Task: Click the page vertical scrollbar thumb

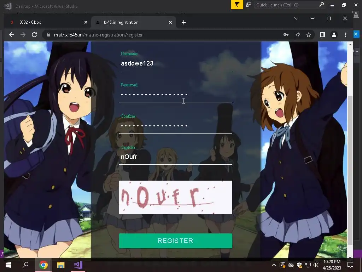Action: tap(350, 170)
